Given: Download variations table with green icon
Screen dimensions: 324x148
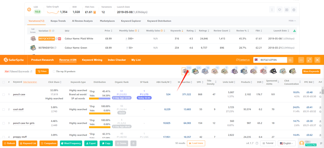Looking at the screenshot, I should point(294,31).
